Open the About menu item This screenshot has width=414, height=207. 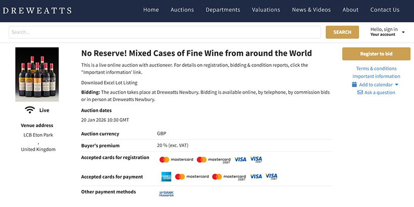[x=350, y=10]
